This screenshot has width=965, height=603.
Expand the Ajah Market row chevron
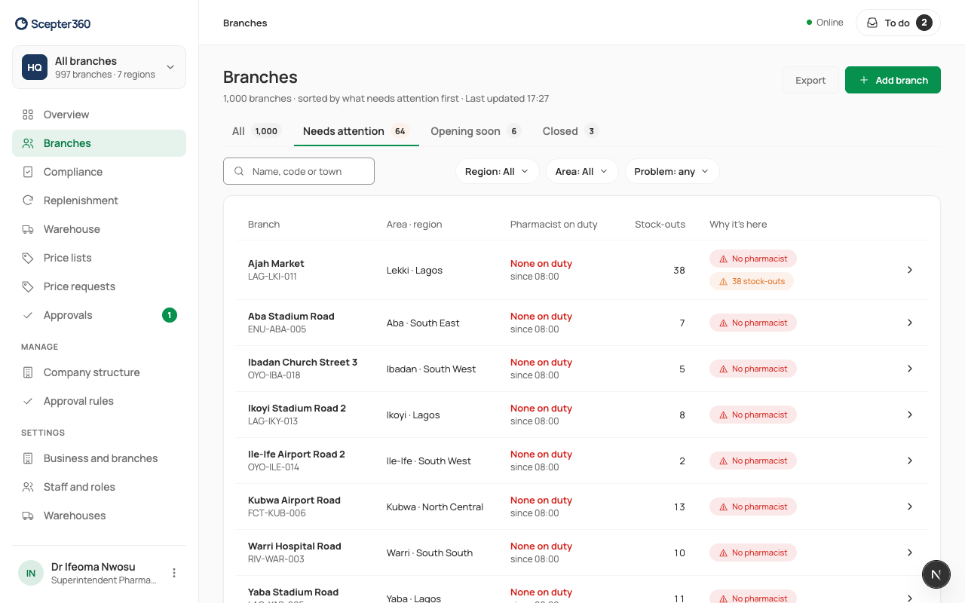point(910,270)
